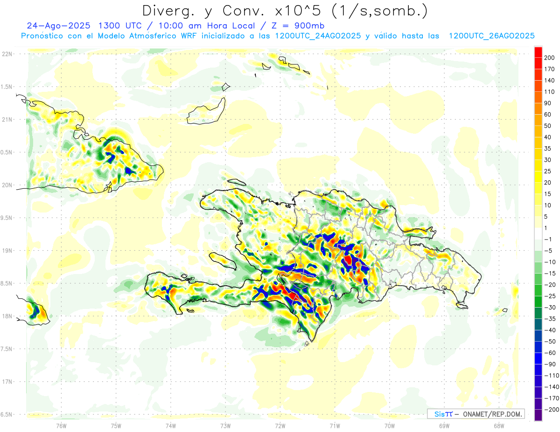The height and width of the screenshot is (432, 560).
Task: Click the '-40' colorbar value
Action: [550, 330]
